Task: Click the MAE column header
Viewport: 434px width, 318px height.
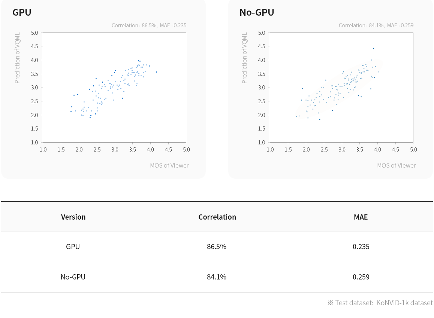Action: 361,217
